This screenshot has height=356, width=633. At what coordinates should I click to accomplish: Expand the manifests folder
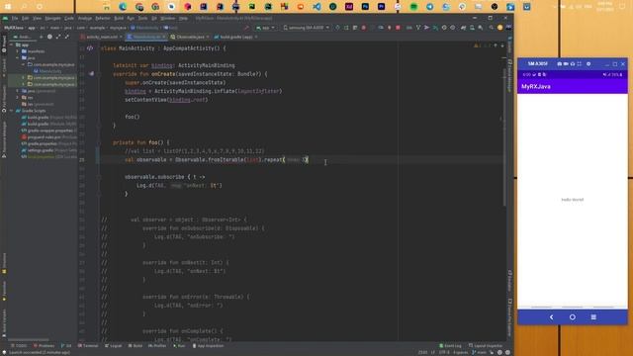coord(18,51)
